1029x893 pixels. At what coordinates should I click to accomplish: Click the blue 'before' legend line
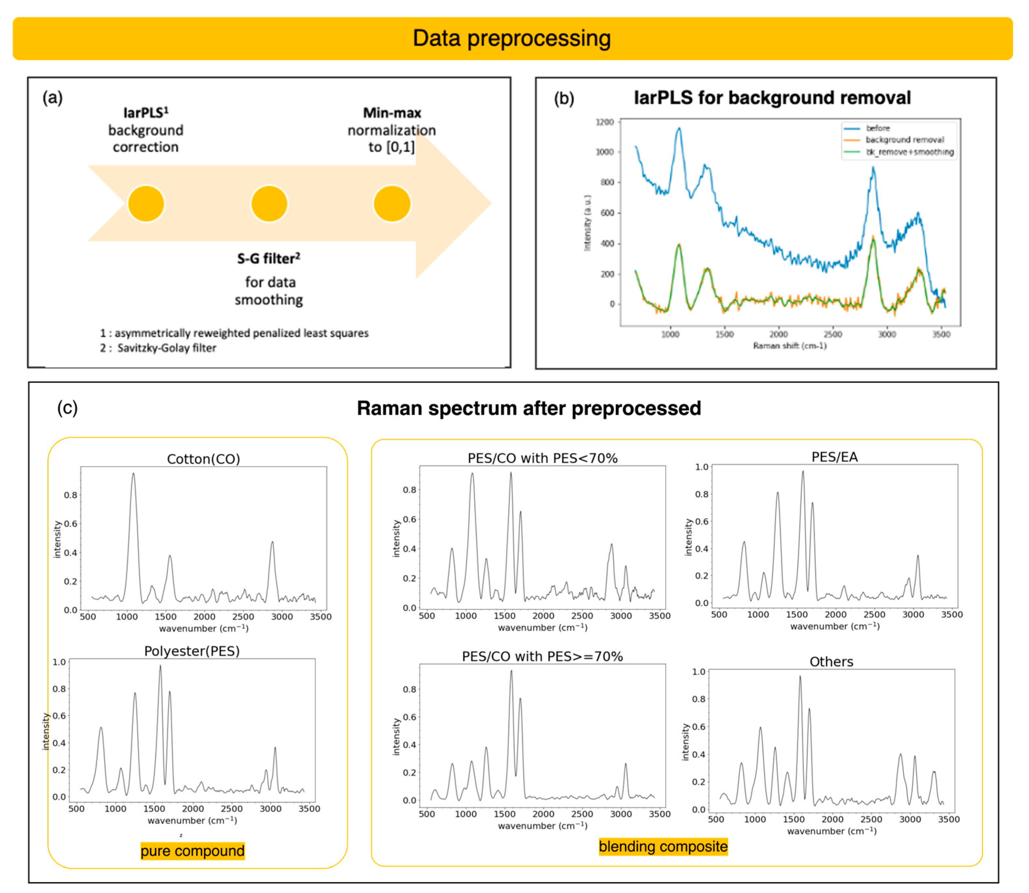coord(852,128)
